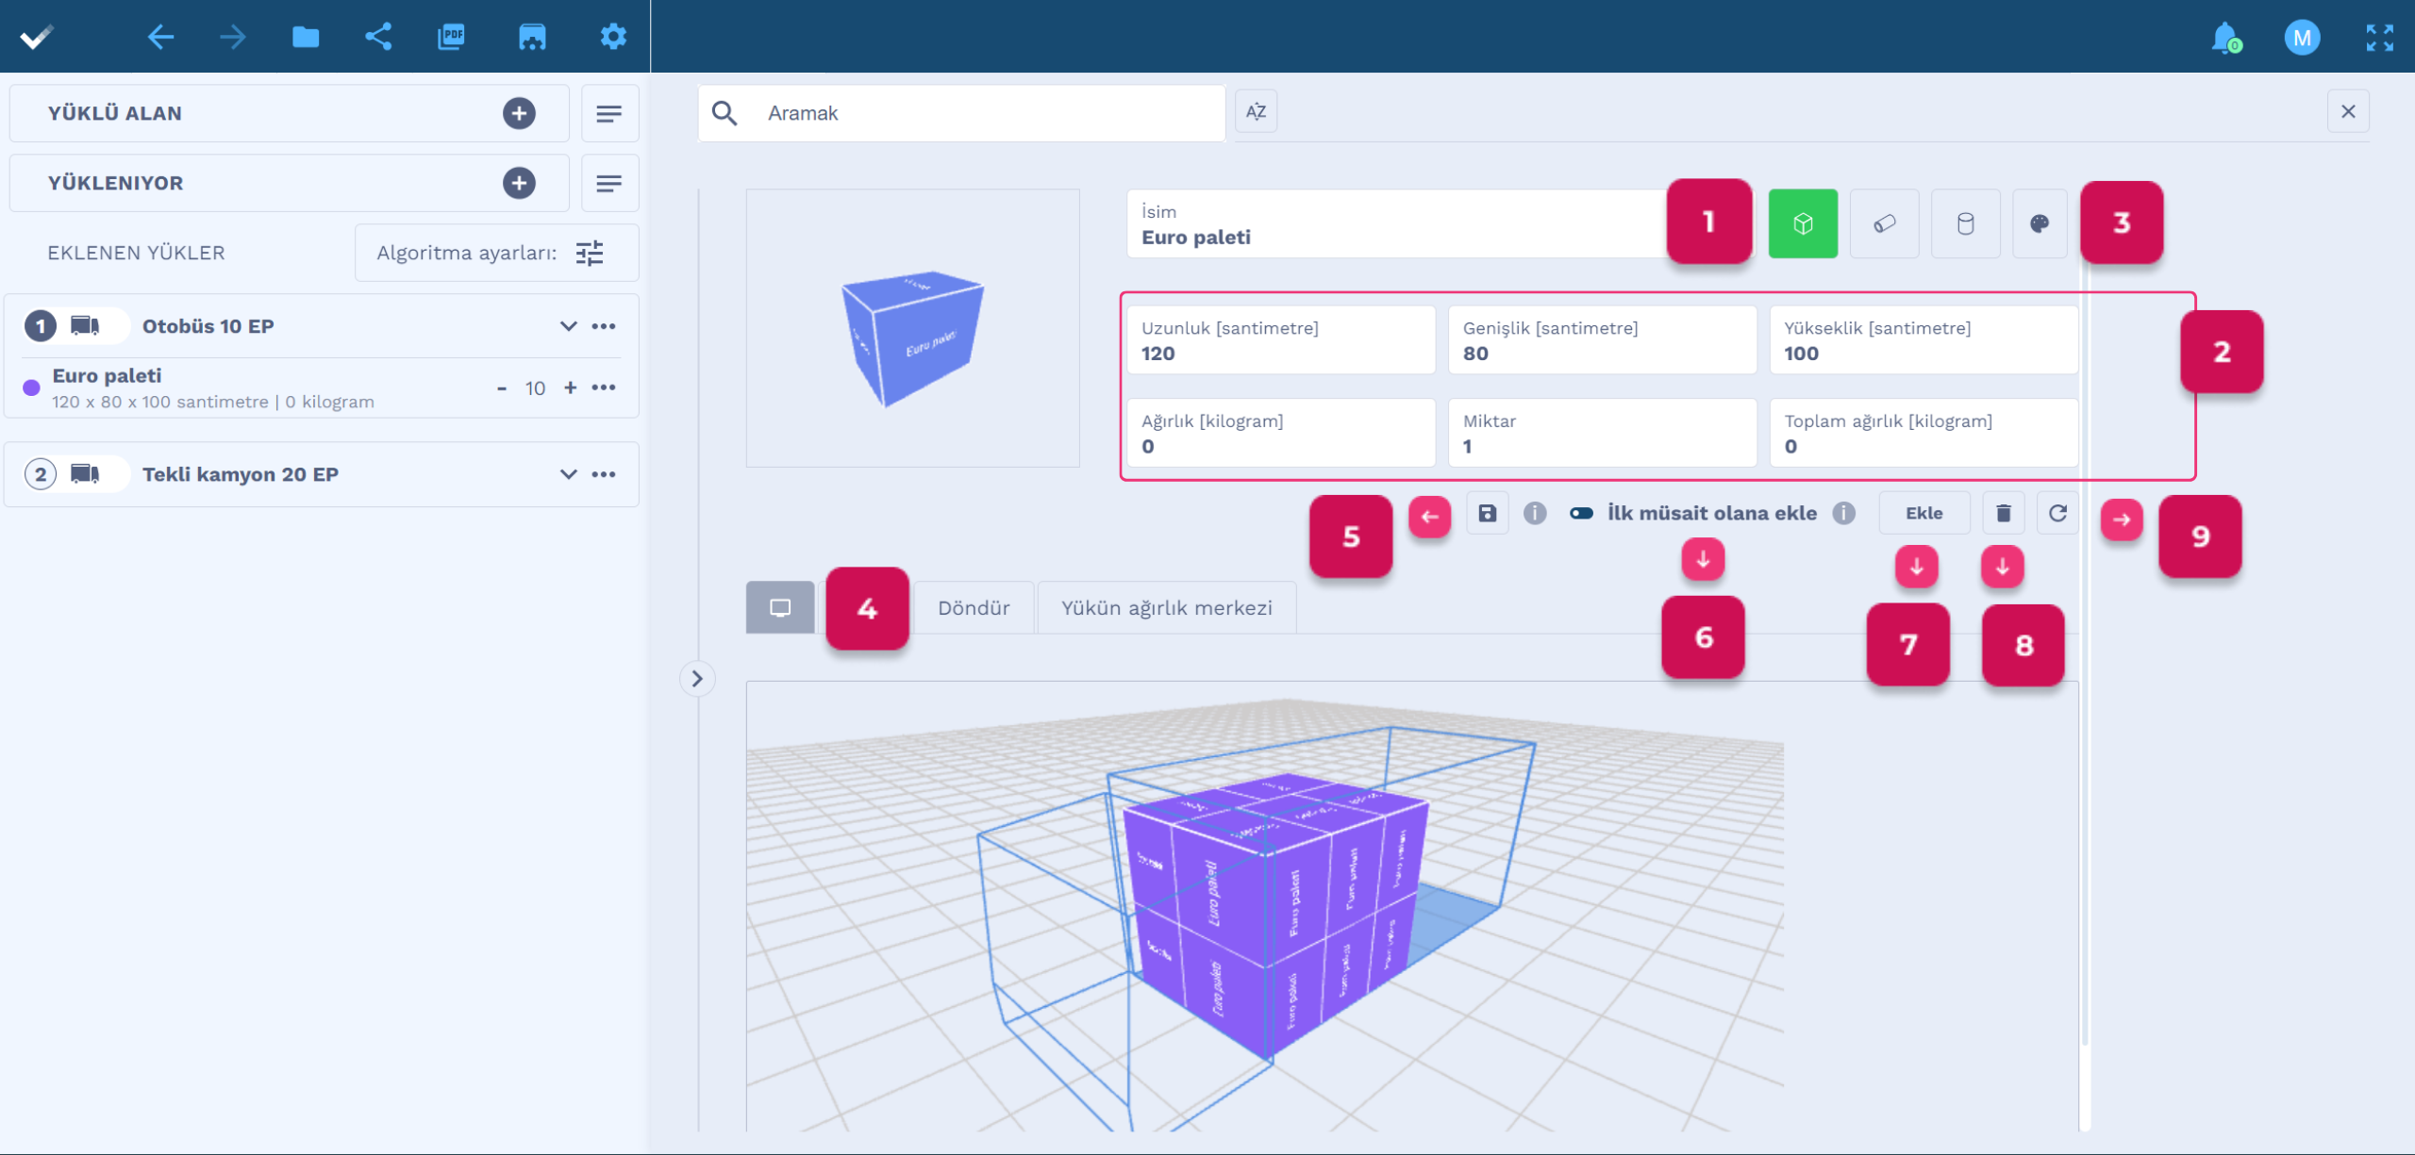Viewport: 2415px width, 1155px height.
Task: Collapse Otobüs 10 EP chevron
Action: coord(568,326)
